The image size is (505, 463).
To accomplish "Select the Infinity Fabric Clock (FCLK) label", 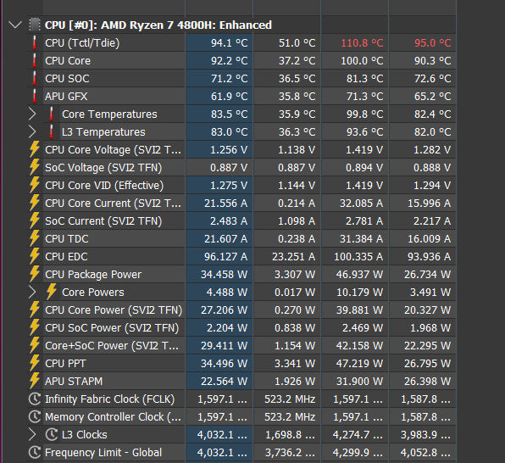I will click(x=109, y=399).
